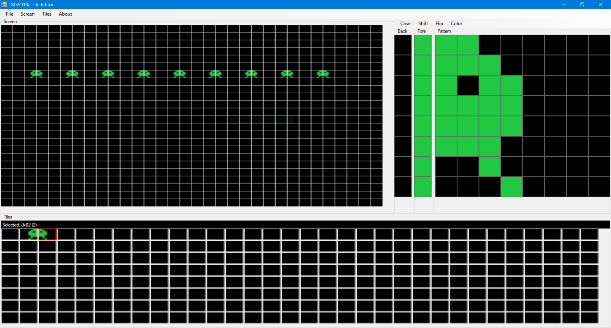Viewport: 611px width, 328px height.
Task: Toggle the black hole pixel inside the green alien pattern
Action: (468, 85)
